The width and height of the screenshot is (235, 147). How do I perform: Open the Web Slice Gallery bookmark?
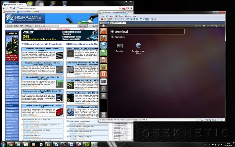pyautogui.click(x=23, y=11)
